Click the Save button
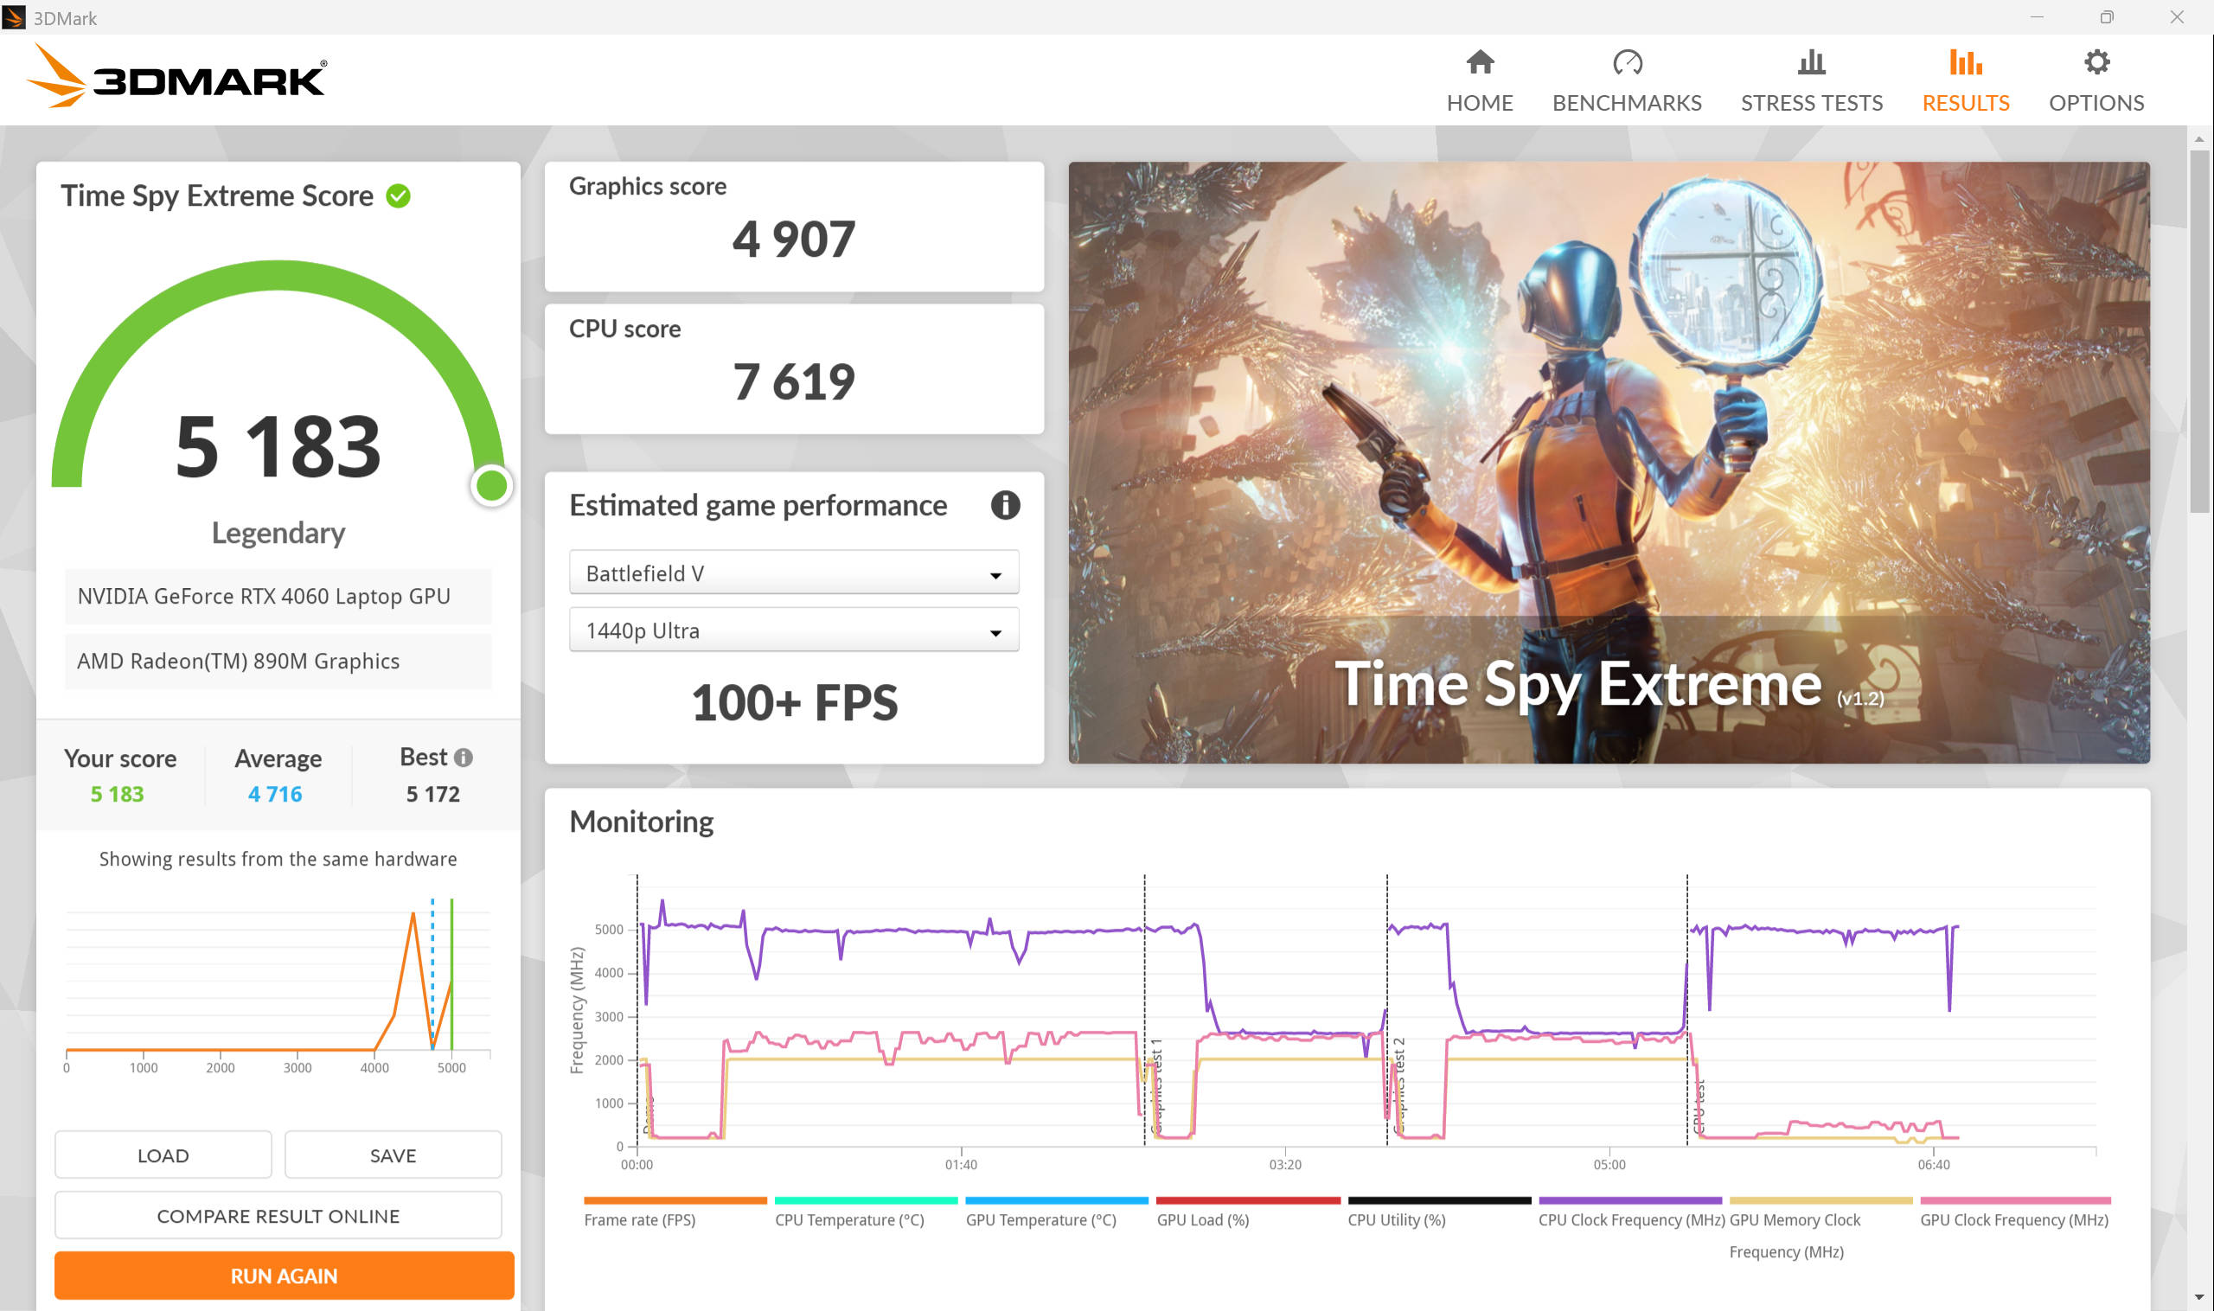 (393, 1154)
